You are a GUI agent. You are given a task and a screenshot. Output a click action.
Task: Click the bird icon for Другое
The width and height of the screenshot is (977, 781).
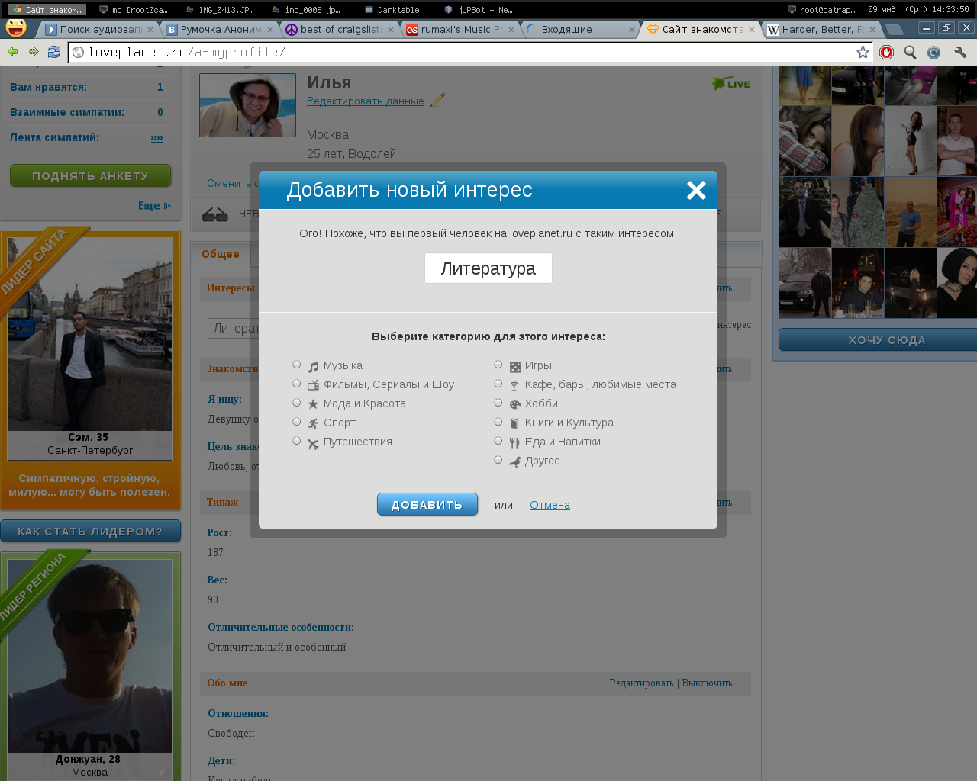[x=515, y=461]
